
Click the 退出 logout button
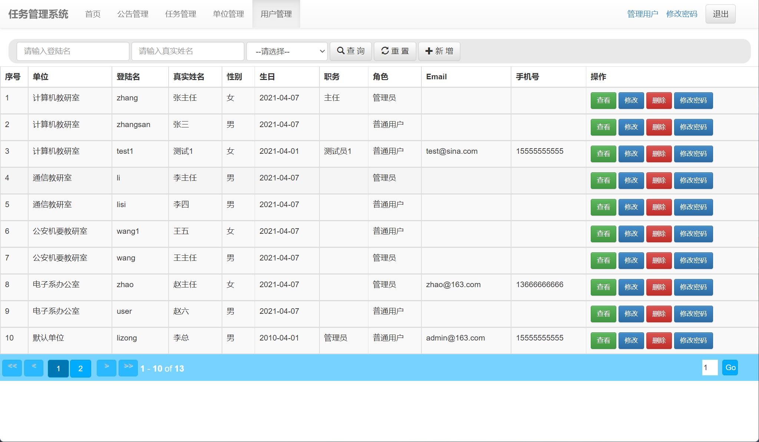tap(720, 14)
